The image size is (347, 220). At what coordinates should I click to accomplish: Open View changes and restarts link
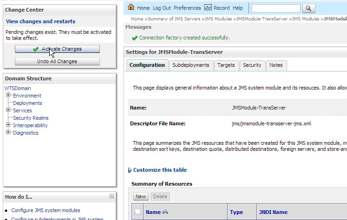[x=40, y=21]
